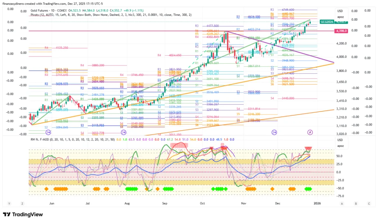The height and width of the screenshot is (222, 378).
Task: Click the B icon at bottom right
Action: point(356,203)
